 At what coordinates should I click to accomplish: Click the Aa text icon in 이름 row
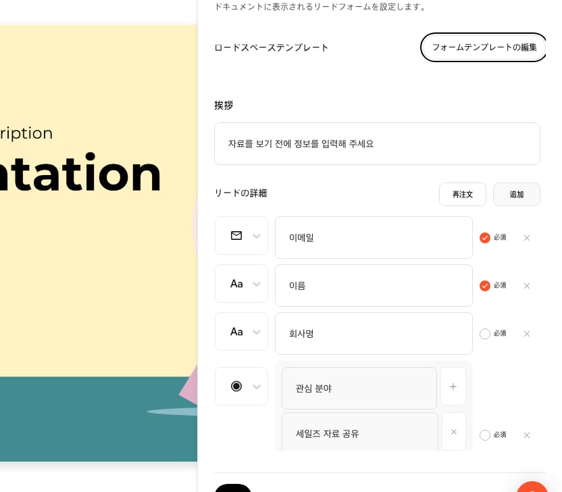[236, 284]
